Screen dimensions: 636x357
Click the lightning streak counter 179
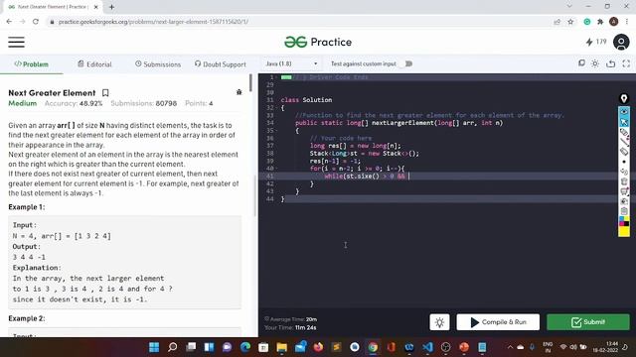596,42
